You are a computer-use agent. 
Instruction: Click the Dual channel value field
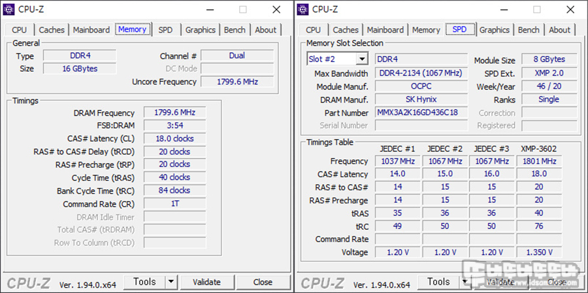(237, 56)
